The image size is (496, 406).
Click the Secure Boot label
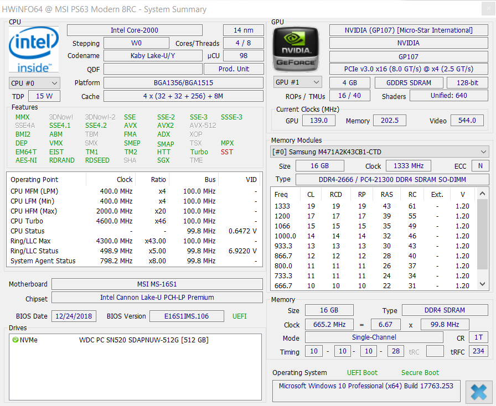(420, 372)
